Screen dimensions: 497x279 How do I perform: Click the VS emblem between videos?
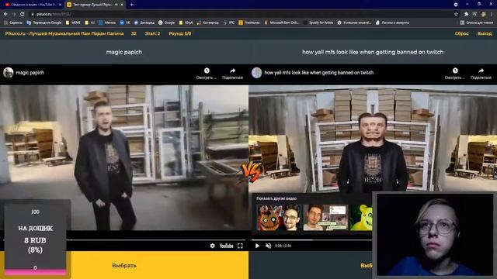click(251, 172)
